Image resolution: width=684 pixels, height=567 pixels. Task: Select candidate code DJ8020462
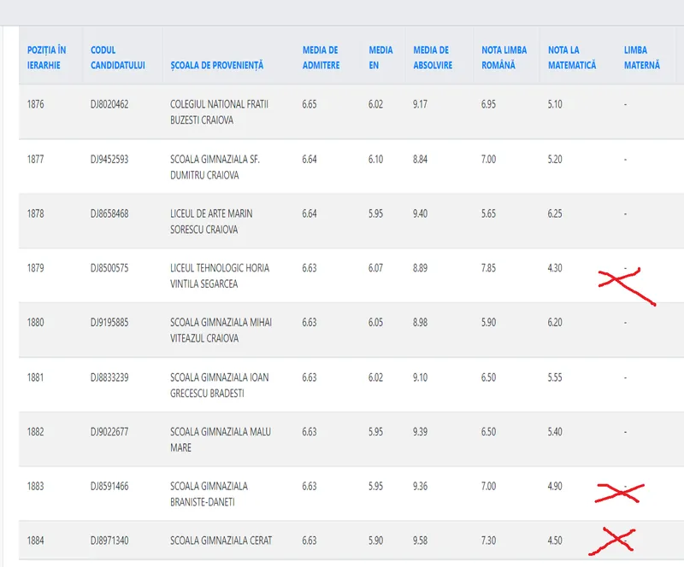(x=109, y=104)
